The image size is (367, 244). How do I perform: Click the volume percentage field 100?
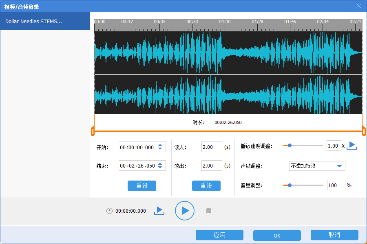click(x=336, y=185)
